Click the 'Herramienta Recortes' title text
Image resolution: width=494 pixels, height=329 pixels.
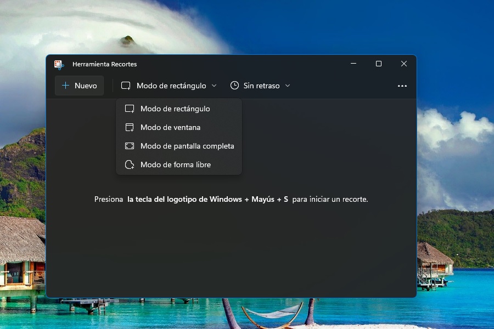click(105, 64)
